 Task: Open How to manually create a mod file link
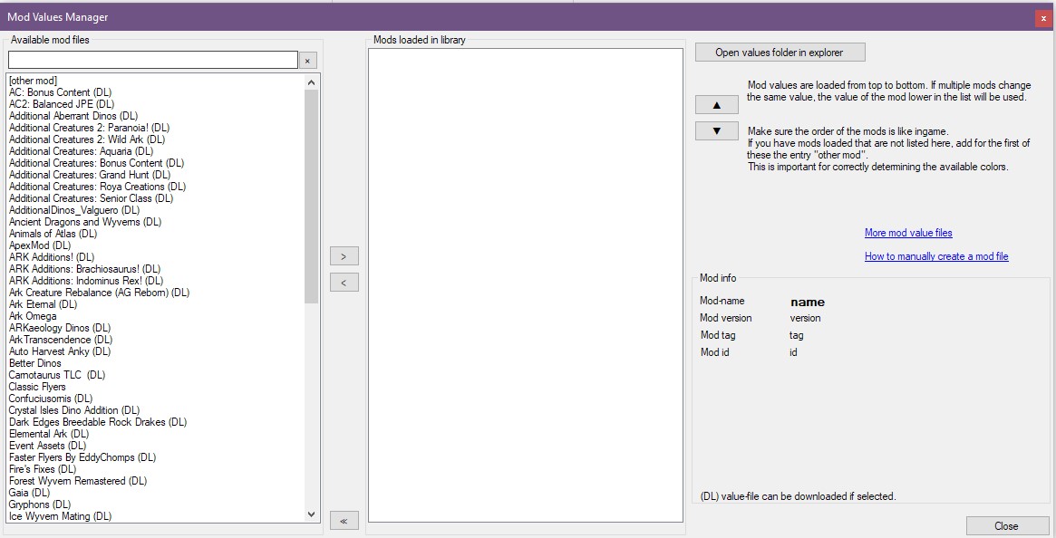936,256
